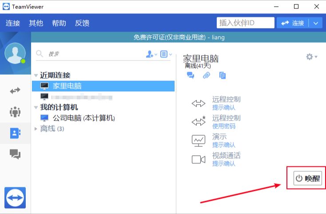
Task: Open the 帮助 menu
Action: pos(59,23)
